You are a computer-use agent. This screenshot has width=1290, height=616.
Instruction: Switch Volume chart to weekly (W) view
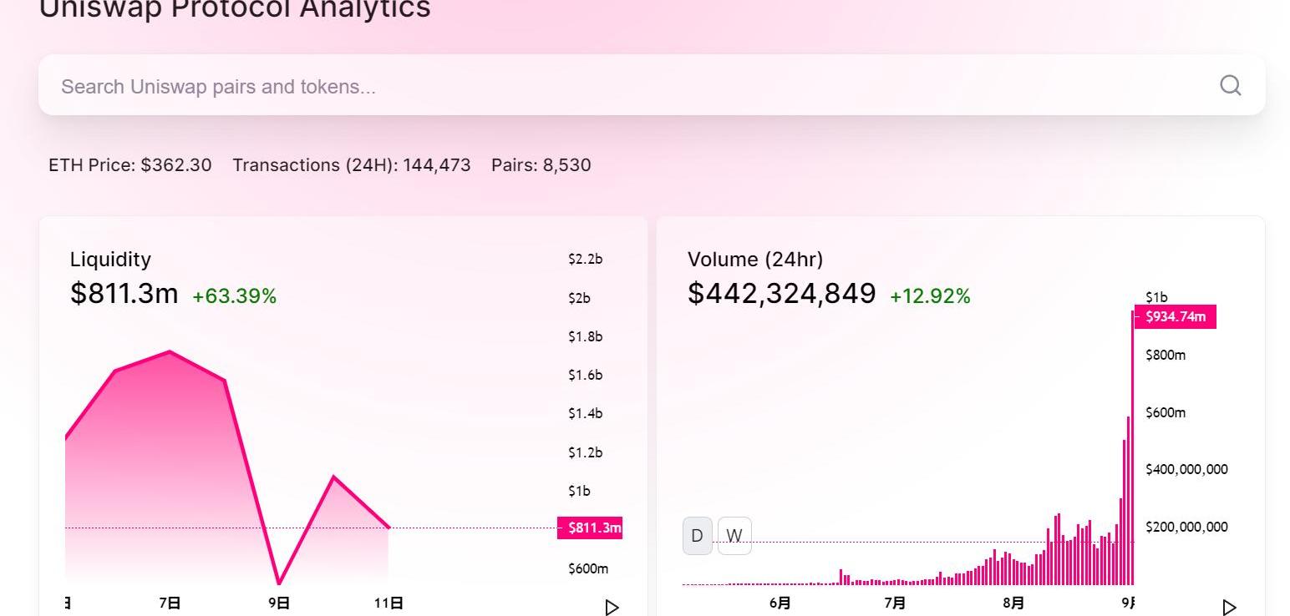point(734,536)
